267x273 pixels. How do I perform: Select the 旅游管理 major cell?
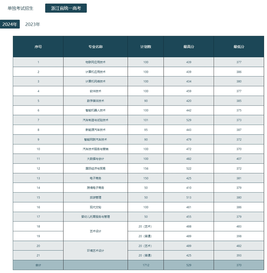[95, 197]
